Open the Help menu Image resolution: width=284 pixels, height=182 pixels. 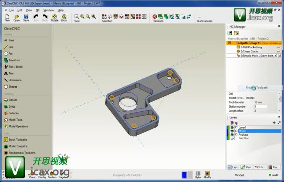pos(60,10)
